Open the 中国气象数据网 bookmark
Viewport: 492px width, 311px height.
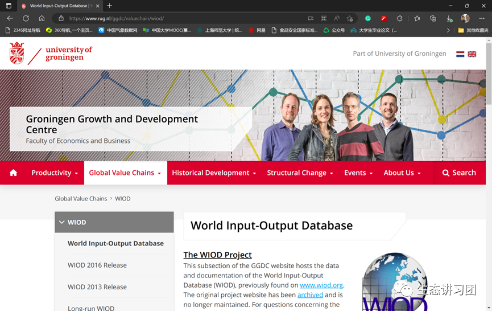pyautogui.click(x=118, y=30)
